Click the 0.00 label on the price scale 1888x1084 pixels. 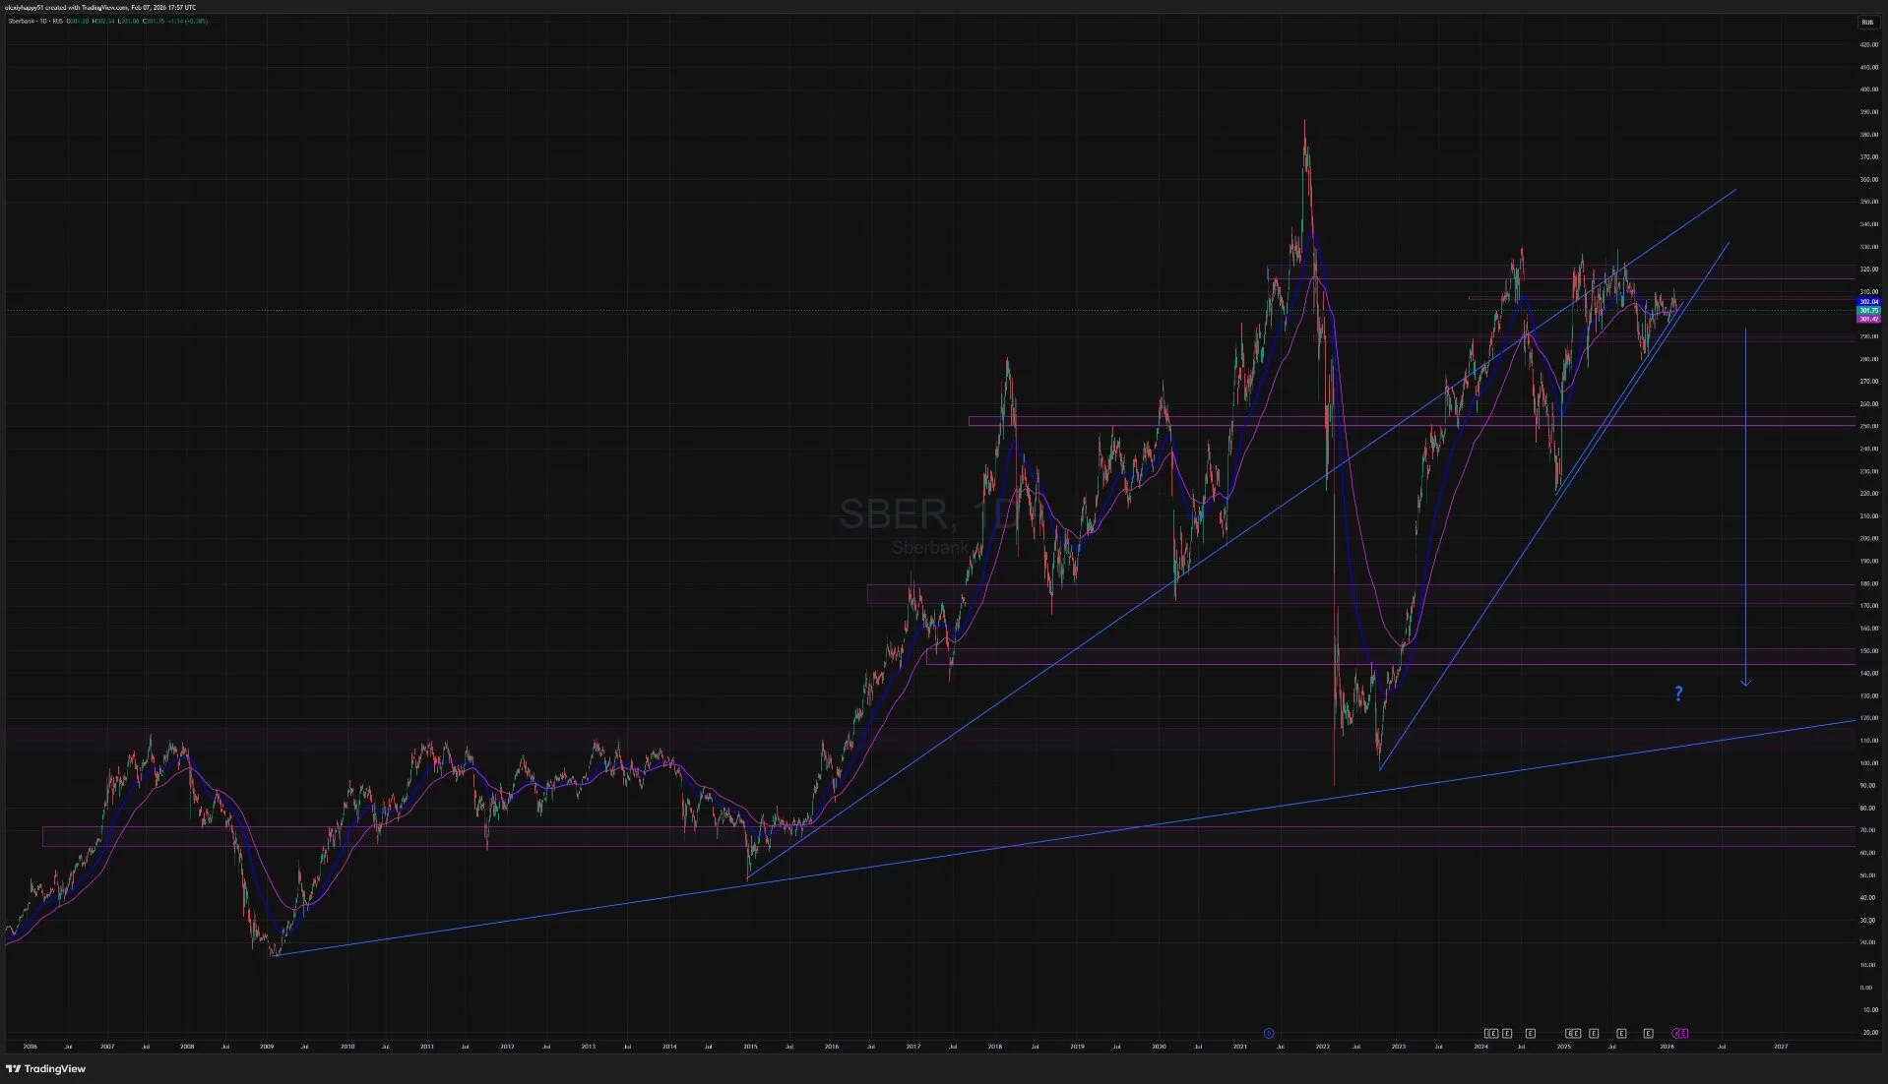[1867, 988]
